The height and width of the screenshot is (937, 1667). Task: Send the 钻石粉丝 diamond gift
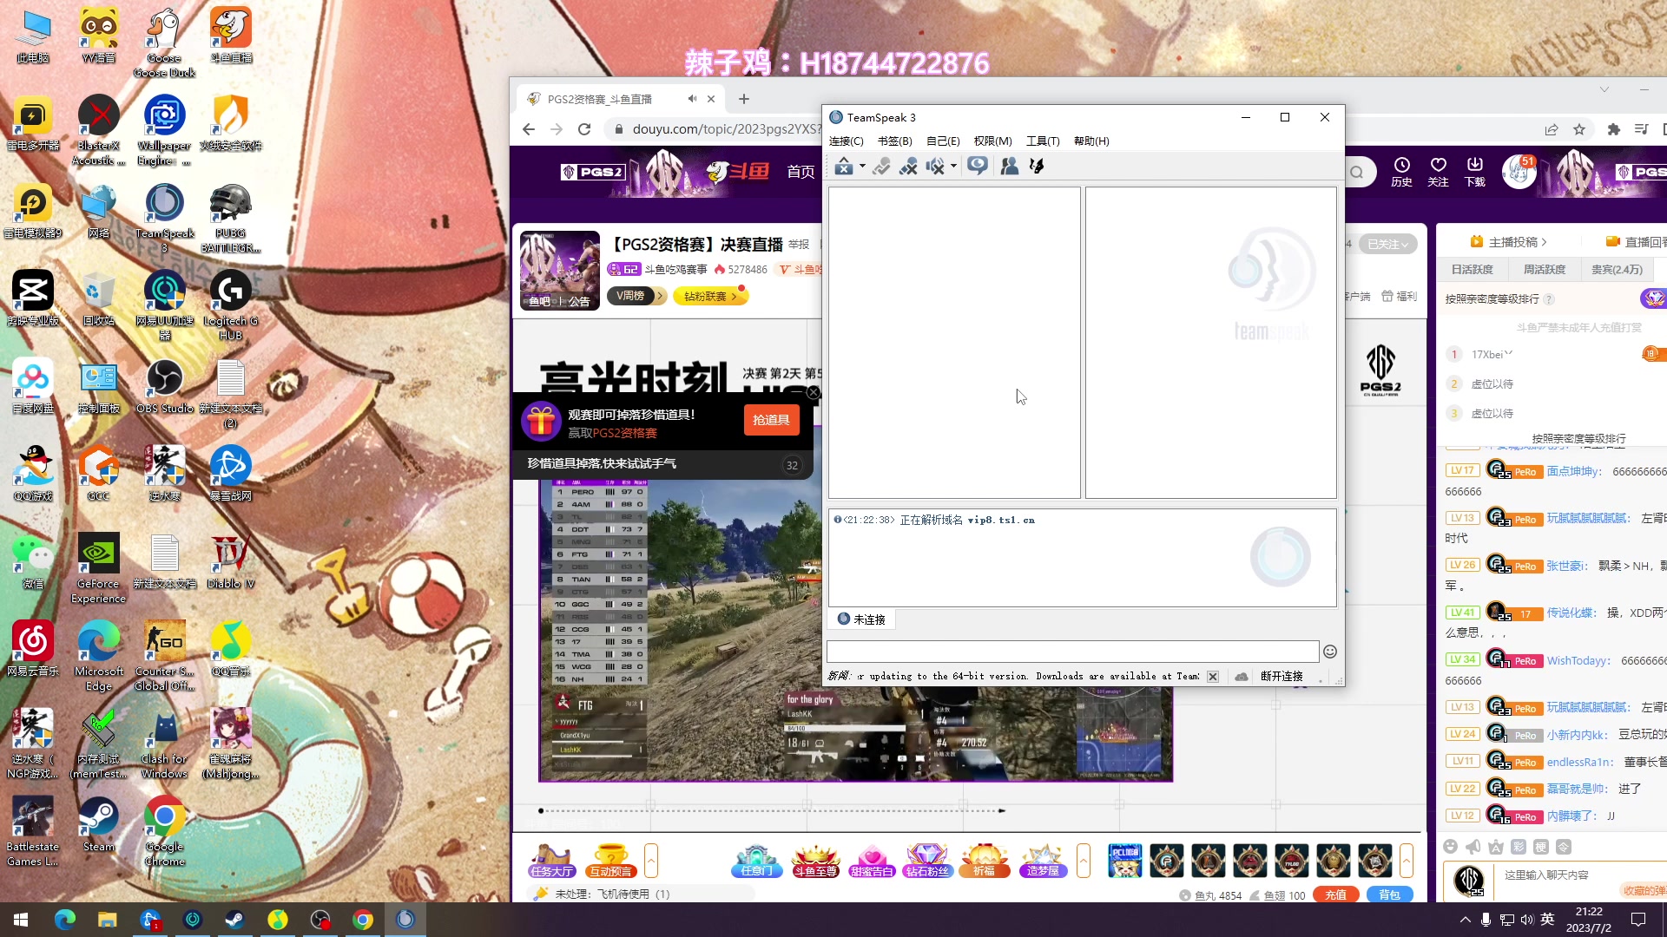tap(927, 861)
